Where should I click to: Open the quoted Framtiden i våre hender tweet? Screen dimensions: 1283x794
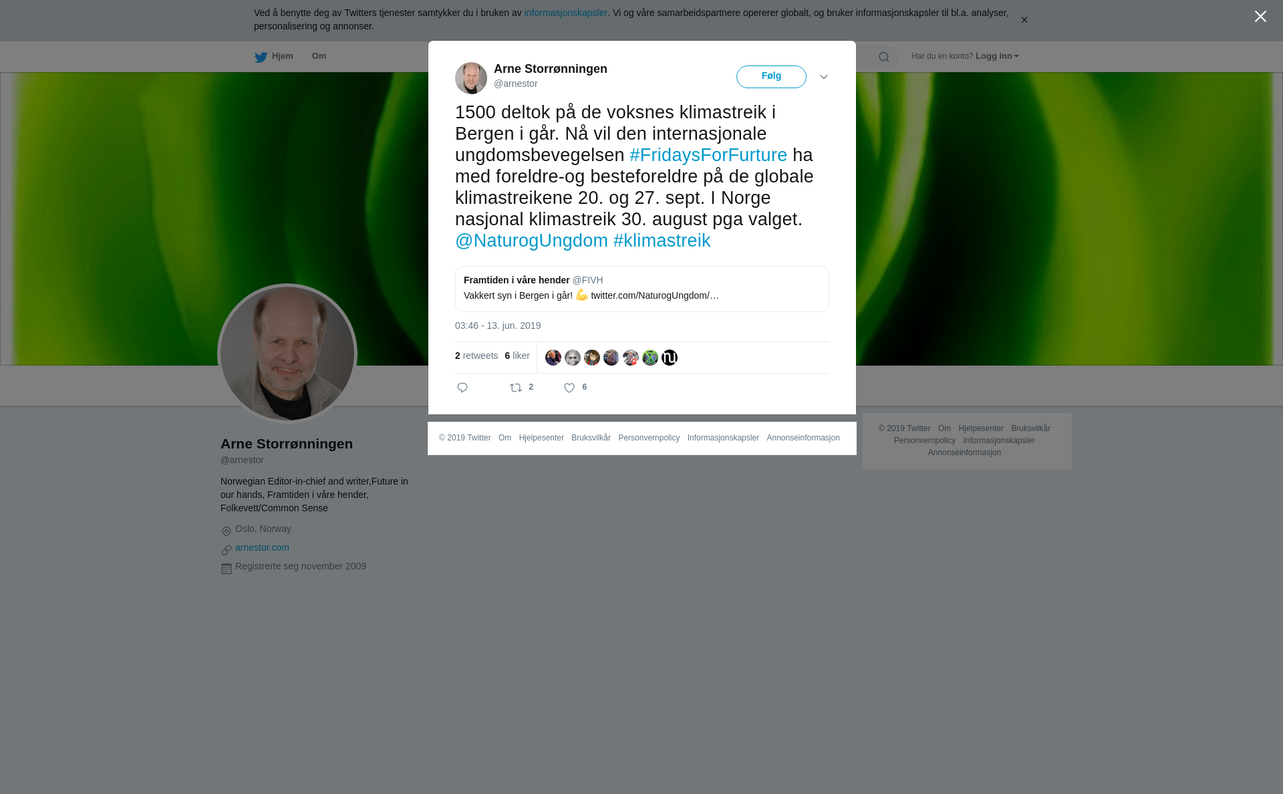point(642,289)
